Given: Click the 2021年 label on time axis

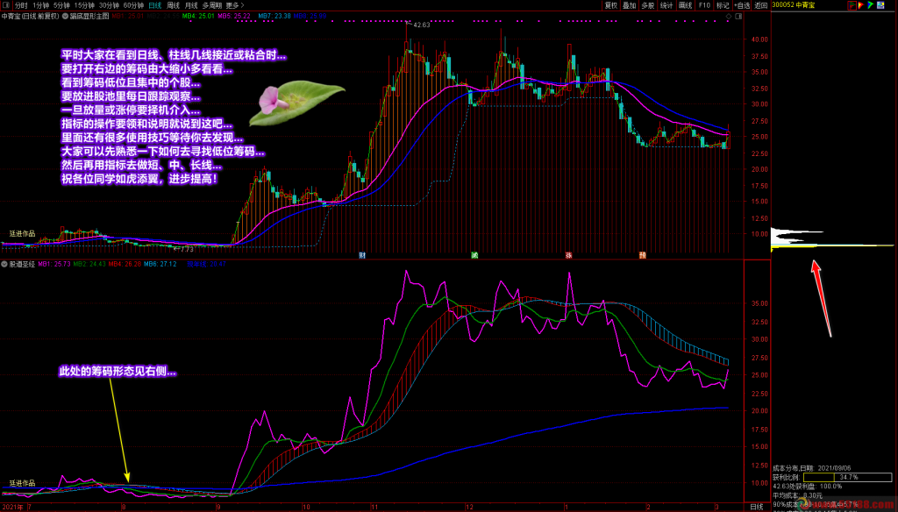Looking at the screenshot, I should 12,507.
